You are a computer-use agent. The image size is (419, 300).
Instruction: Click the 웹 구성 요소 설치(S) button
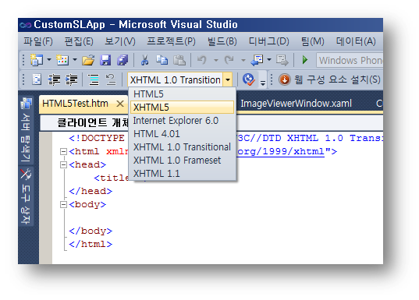[330, 79]
